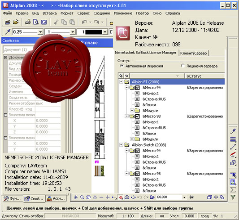Expand Модули under Allplan FT Место 94
This screenshot has width=239, height=220.
click(x=132, y=110)
